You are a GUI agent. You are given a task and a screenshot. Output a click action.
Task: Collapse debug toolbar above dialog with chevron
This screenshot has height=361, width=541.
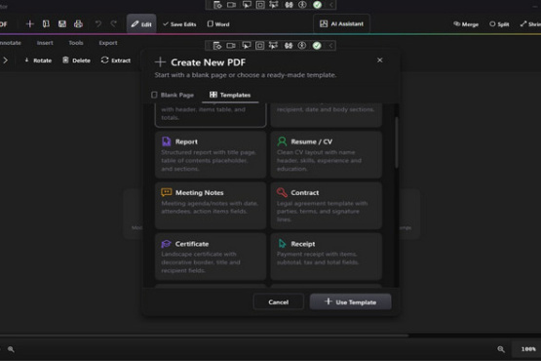coord(330,45)
